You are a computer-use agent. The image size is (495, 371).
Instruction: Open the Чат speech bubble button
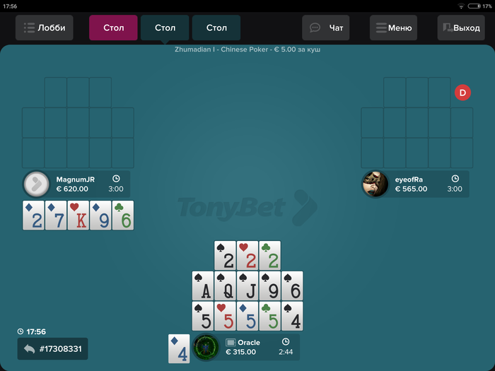tap(326, 28)
